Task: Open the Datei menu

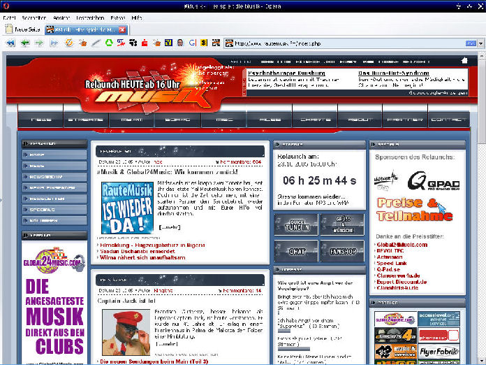Action: 9,17
